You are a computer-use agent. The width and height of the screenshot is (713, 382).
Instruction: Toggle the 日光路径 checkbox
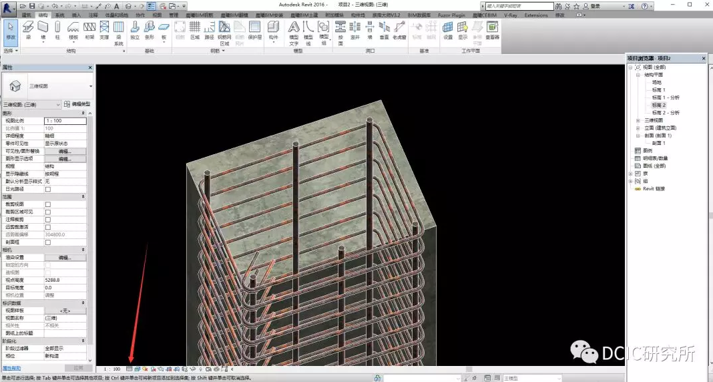pyautogui.click(x=48, y=189)
